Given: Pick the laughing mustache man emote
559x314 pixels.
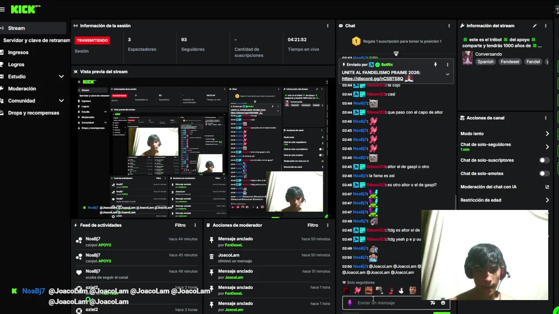Looking at the screenshot, I should click(x=369, y=290).
